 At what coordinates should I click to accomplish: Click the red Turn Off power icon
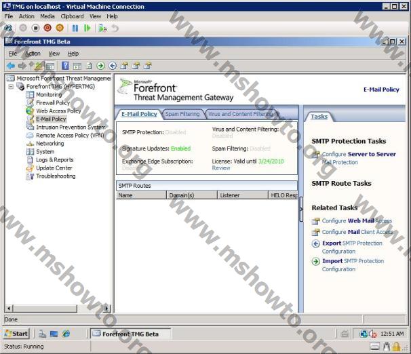click(47, 28)
